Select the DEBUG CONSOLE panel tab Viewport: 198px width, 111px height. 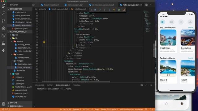pos(63,85)
